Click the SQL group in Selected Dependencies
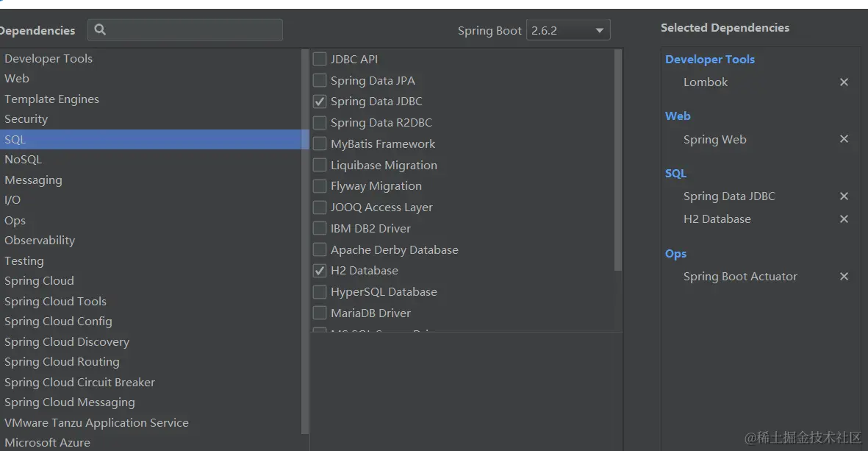The width and height of the screenshot is (868, 451). point(675,174)
